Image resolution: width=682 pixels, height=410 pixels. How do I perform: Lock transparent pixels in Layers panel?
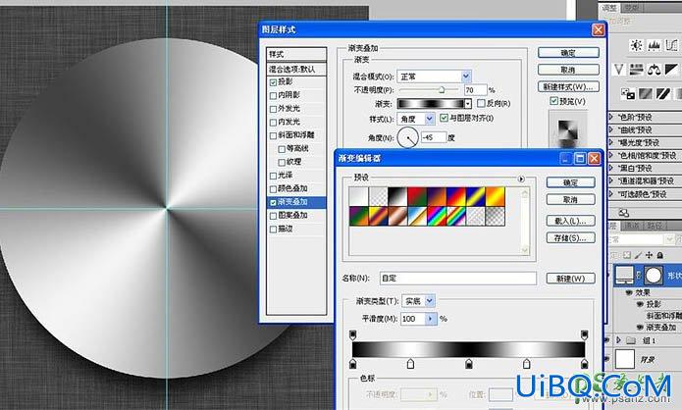627,255
